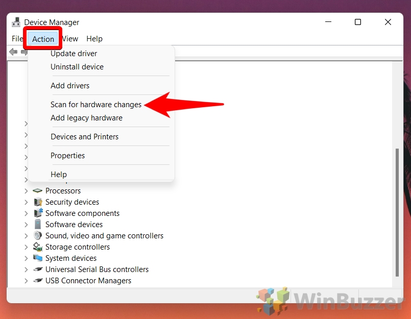Select the Software components label
Screen dimensions: 411x319
(x=82, y=213)
